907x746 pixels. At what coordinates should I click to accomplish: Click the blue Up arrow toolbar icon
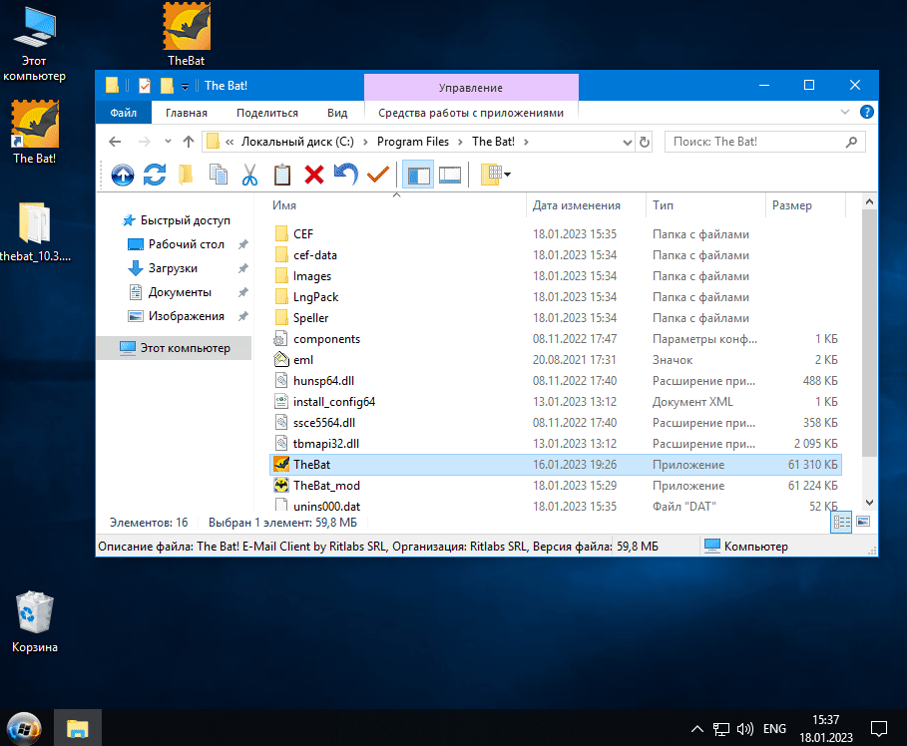[x=122, y=175]
